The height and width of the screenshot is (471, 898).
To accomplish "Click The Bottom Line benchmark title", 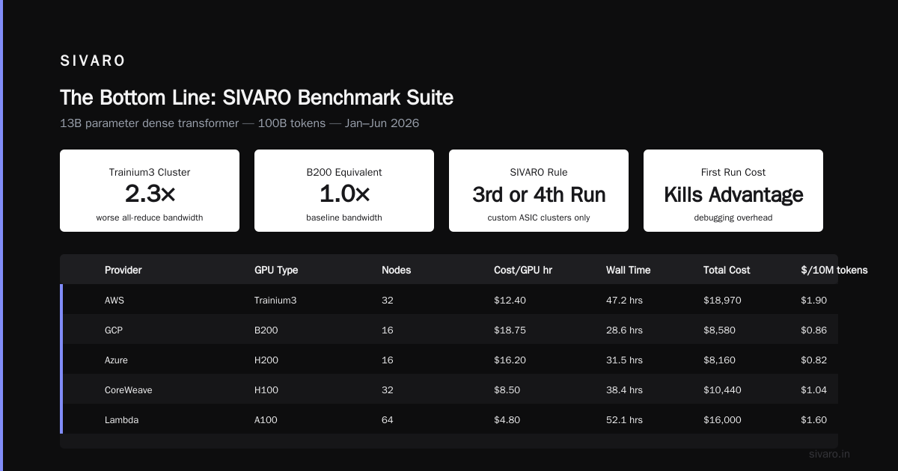I will (x=257, y=97).
